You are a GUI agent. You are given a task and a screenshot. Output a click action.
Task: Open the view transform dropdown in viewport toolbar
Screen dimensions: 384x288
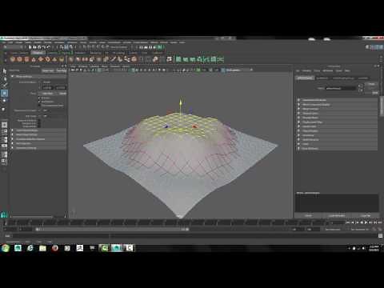[239, 70]
